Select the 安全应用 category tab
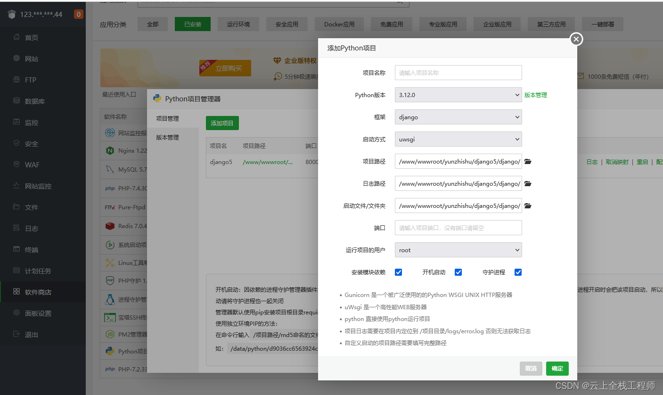This screenshot has height=395, width=663. tap(287, 24)
